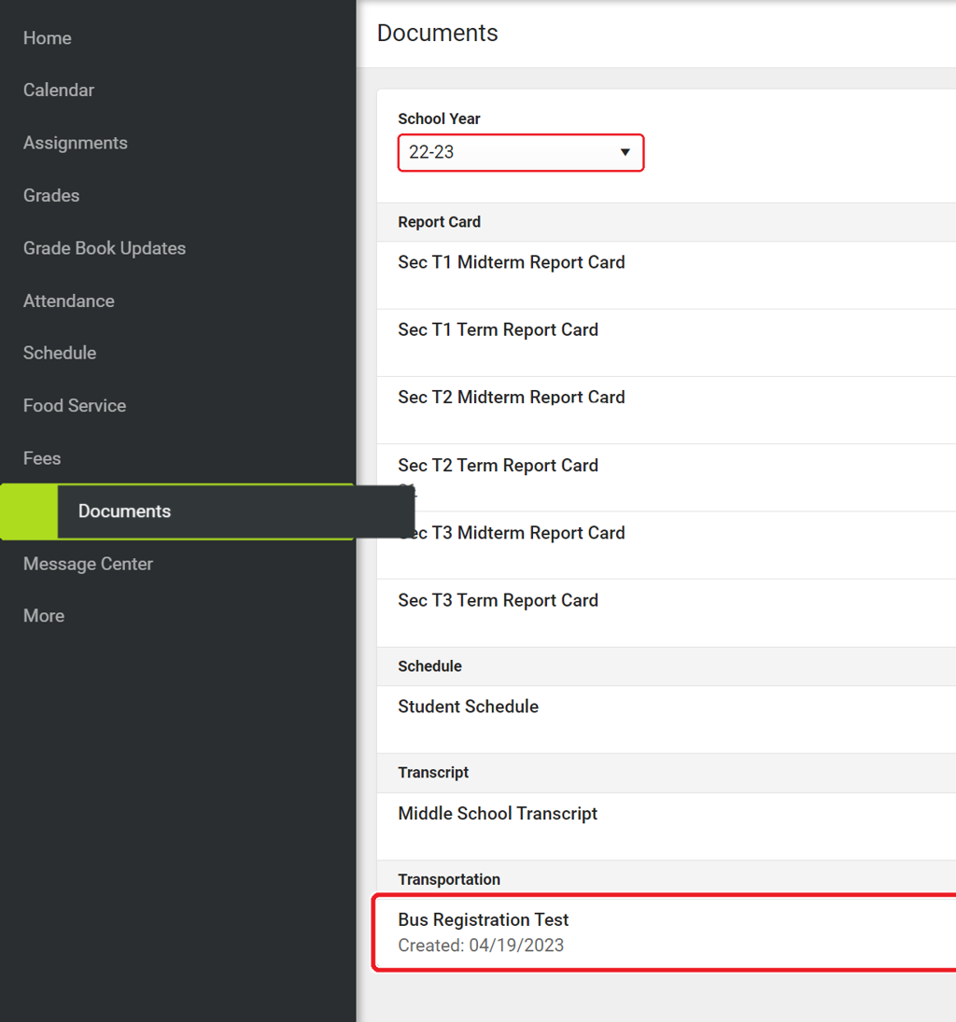Open Sec T1 Midterm Report Card
956x1022 pixels.
coord(512,263)
